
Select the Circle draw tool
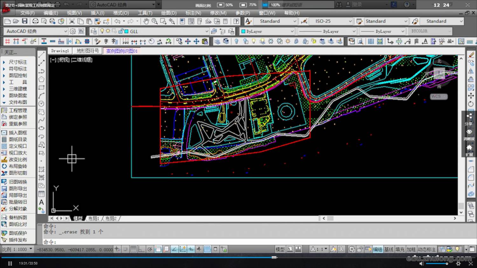tap(41, 104)
